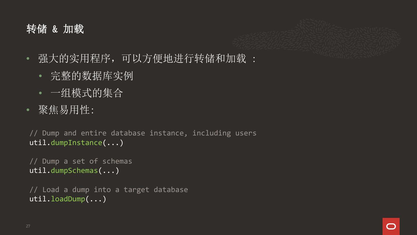
Task: Select the sub-bullet text 完整的数据库实例
Action: coord(92,76)
